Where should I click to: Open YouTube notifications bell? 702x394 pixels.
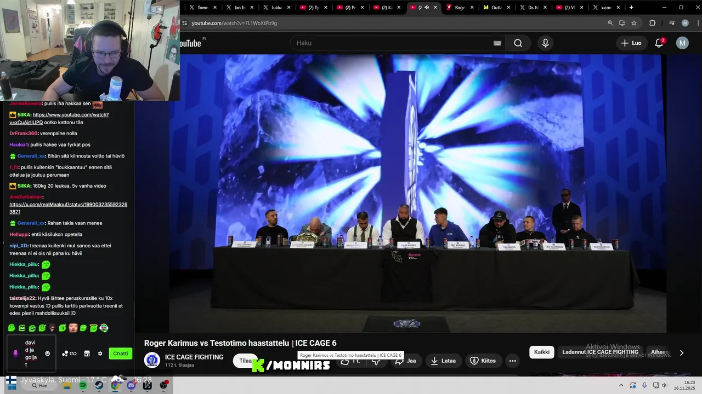coord(659,43)
